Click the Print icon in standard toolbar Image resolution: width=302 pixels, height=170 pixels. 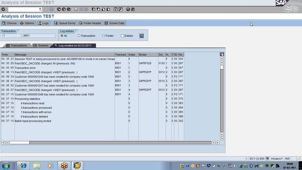pyautogui.click(x=76, y=9)
